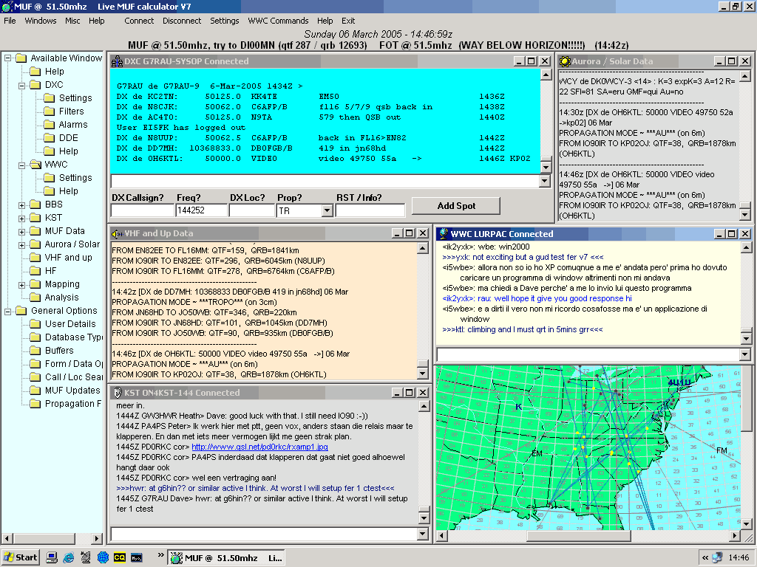Click the DXC Alarms folder icon
Viewport: 757px width, 567px height.
click(x=49, y=125)
